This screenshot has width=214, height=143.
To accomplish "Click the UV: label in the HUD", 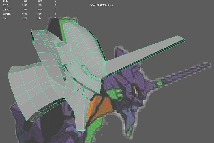I will (5, 18).
